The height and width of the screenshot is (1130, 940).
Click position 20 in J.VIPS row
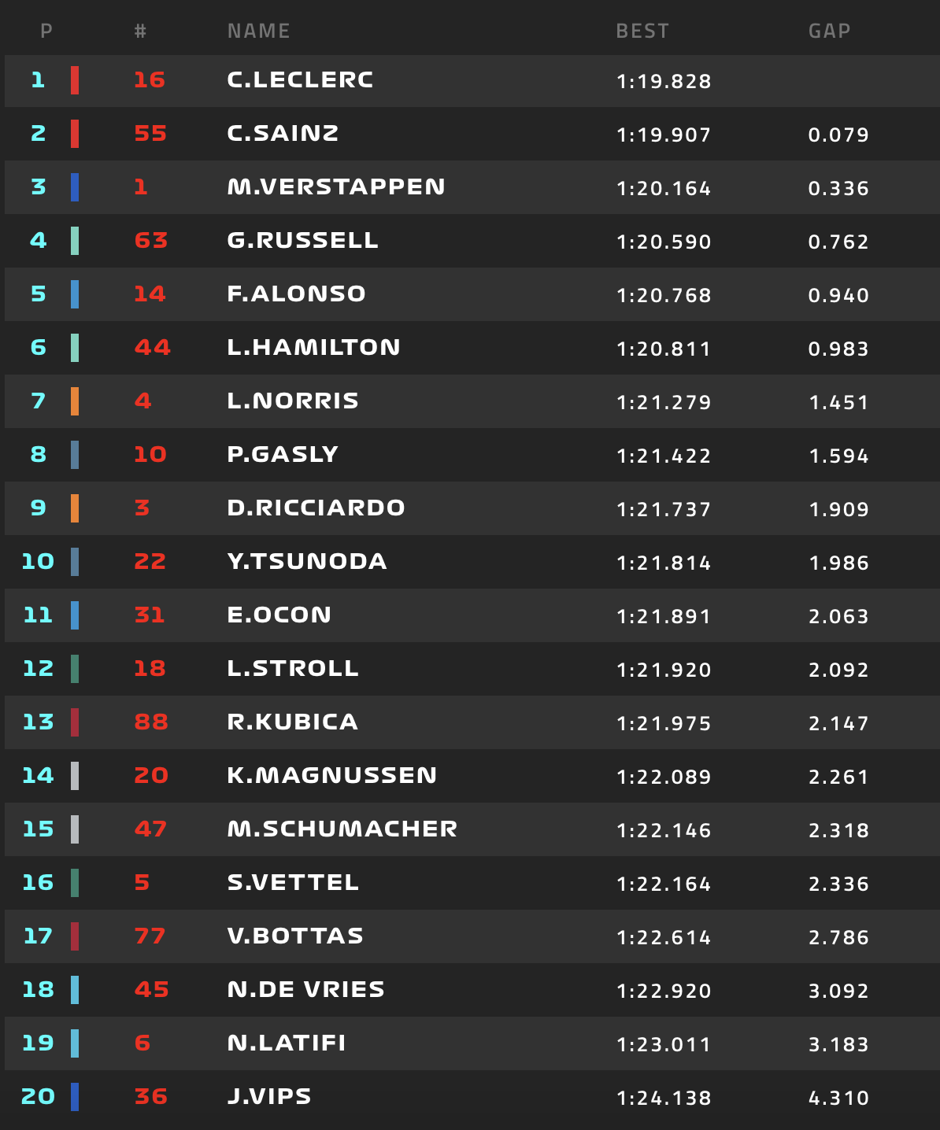tap(38, 1097)
